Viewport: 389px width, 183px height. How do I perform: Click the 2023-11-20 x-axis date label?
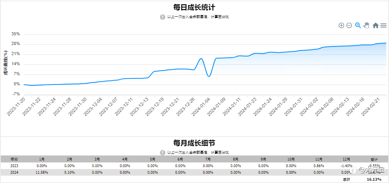coord(16,107)
